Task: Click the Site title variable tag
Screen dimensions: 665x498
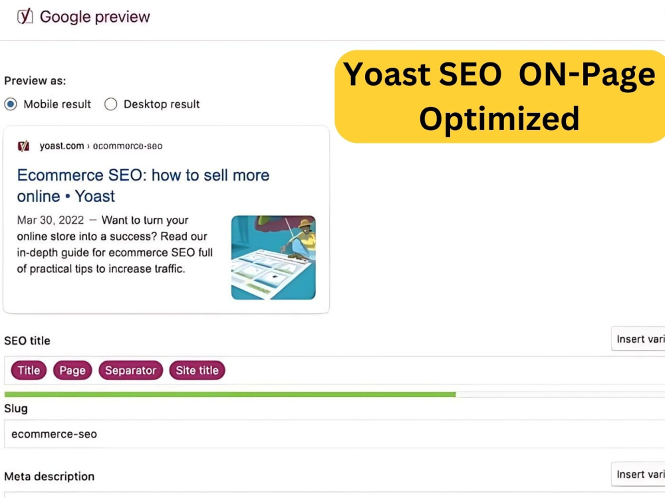Action: click(x=198, y=370)
